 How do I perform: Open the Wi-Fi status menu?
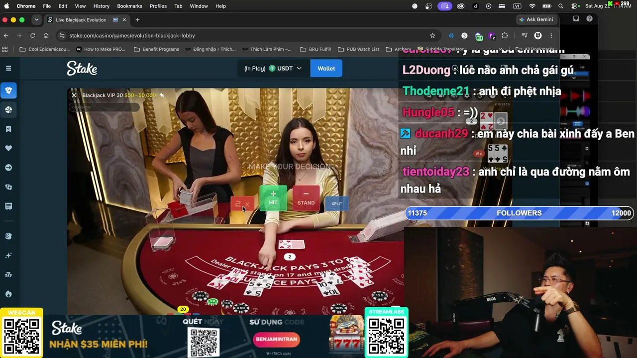click(532, 6)
